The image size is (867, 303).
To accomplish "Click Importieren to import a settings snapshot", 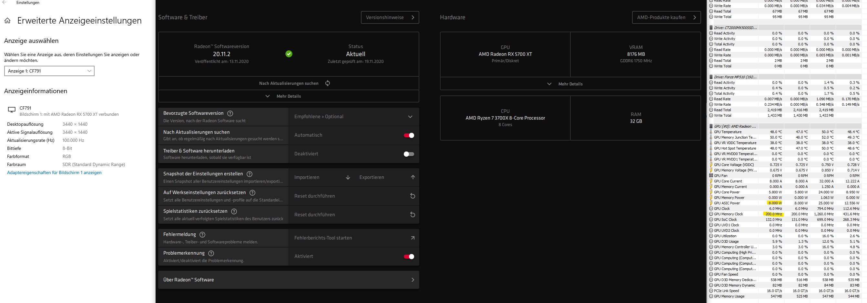I will click(x=307, y=177).
